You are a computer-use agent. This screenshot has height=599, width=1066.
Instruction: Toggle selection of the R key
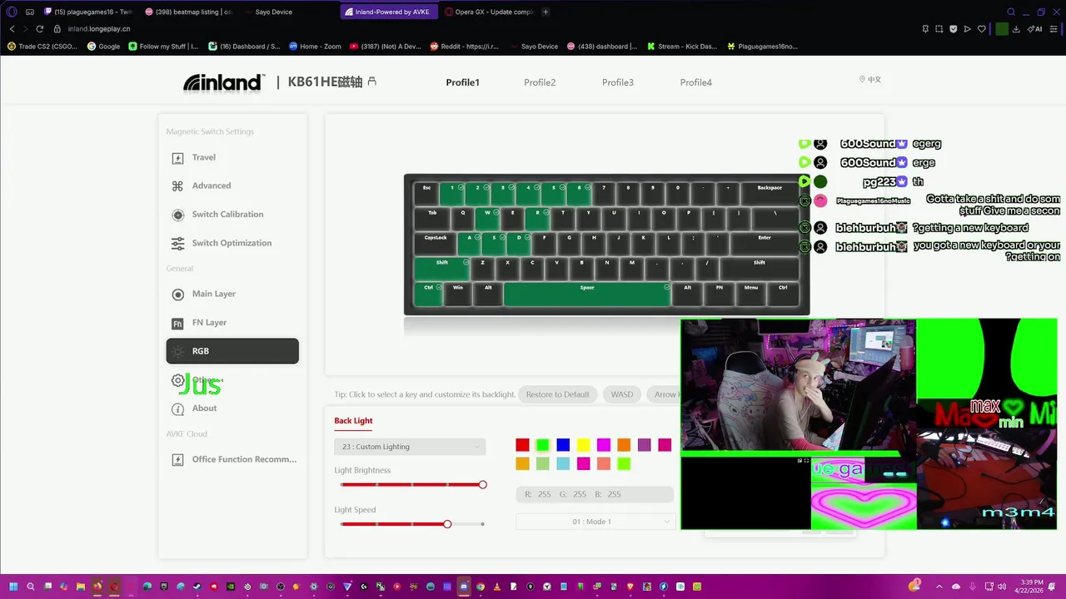(x=538, y=218)
